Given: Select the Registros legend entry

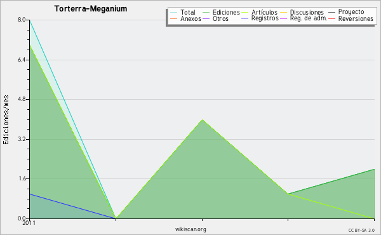Looking at the screenshot, I should 260,18.
